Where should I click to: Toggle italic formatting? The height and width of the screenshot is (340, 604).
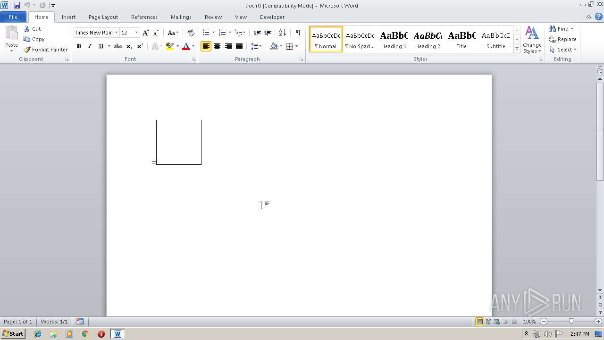90,46
